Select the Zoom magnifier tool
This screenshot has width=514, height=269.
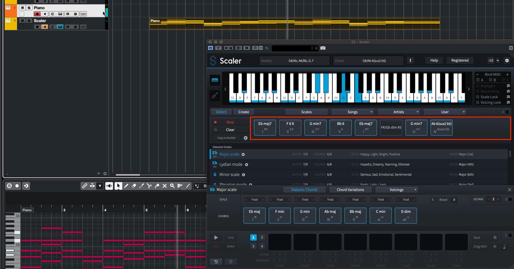coord(172,186)
